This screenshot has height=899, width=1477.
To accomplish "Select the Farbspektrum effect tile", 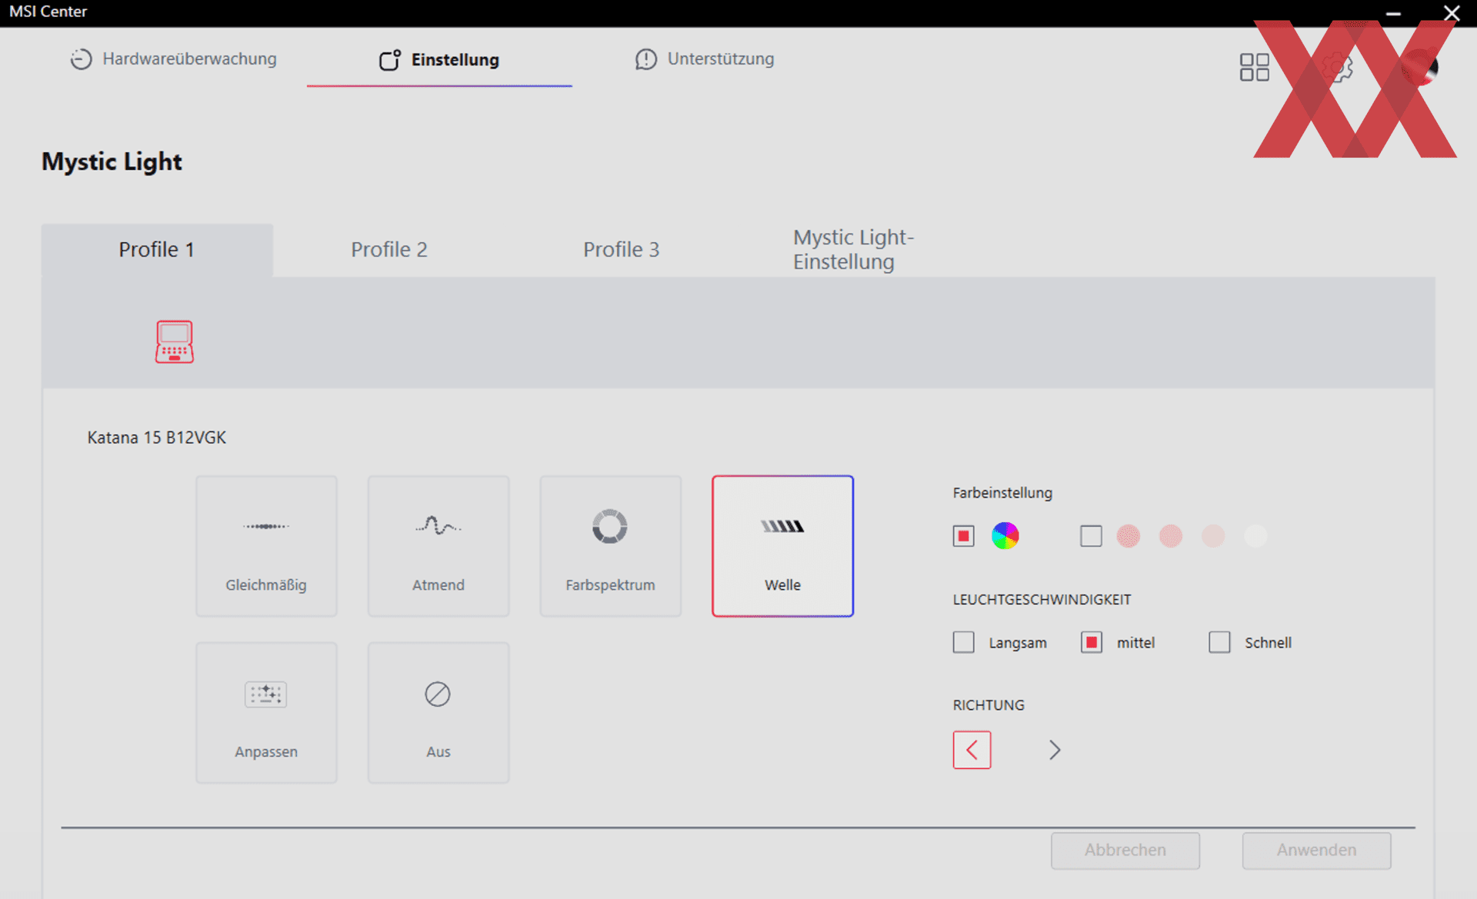I will [x=610, y=546].
